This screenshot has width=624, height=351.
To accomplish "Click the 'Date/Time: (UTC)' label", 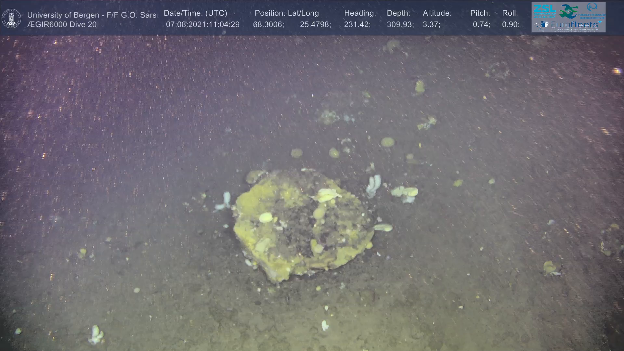I will click(x=195, y=13).
